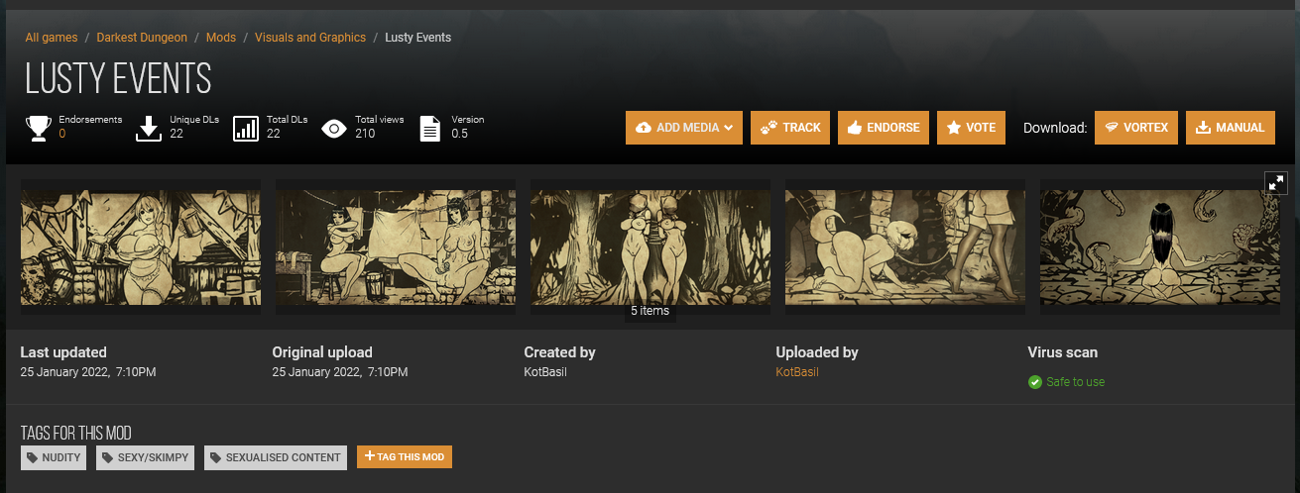Click the Version value '0.5'
The height and width of the screenshot is (493, 1300).
pyautogui.click(x=459, y=134)
